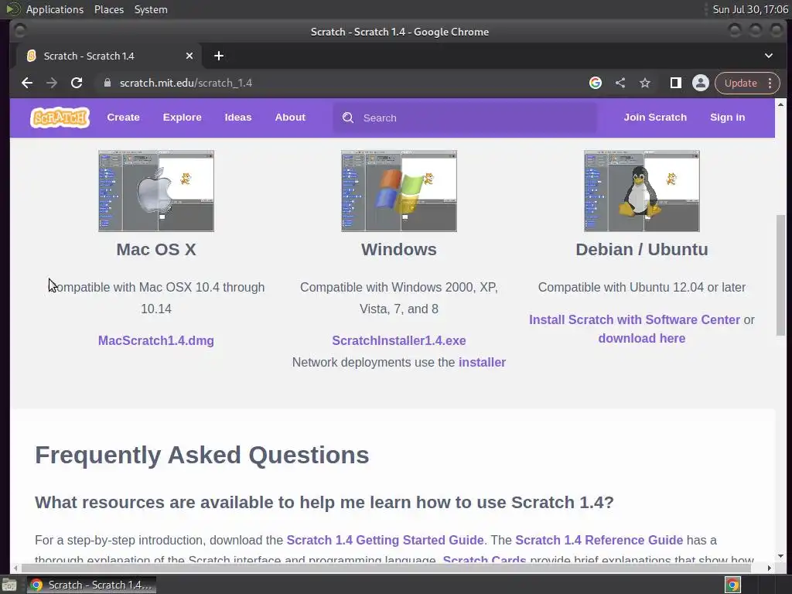Open the System menu
The width and height of the screenshot is (792, 594).
(151, 9)
